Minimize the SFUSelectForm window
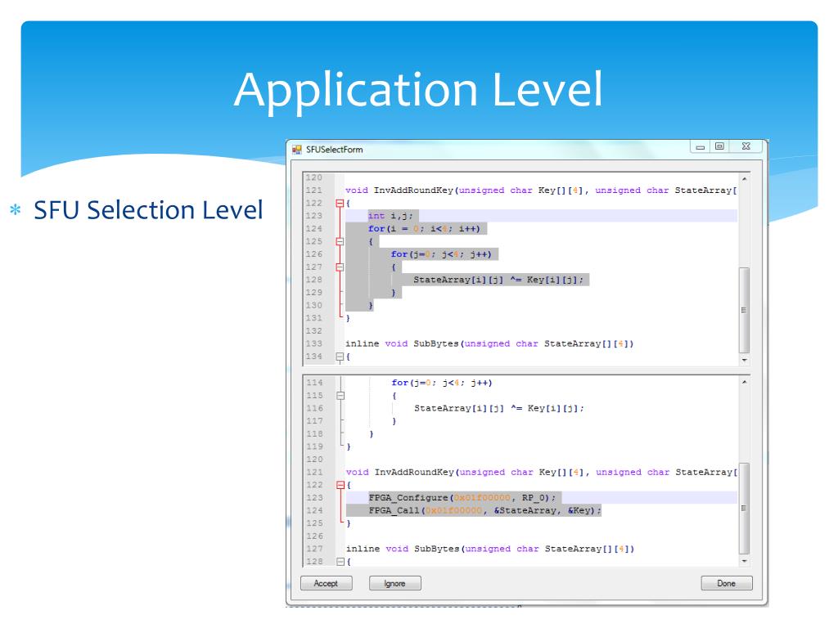 701,146
